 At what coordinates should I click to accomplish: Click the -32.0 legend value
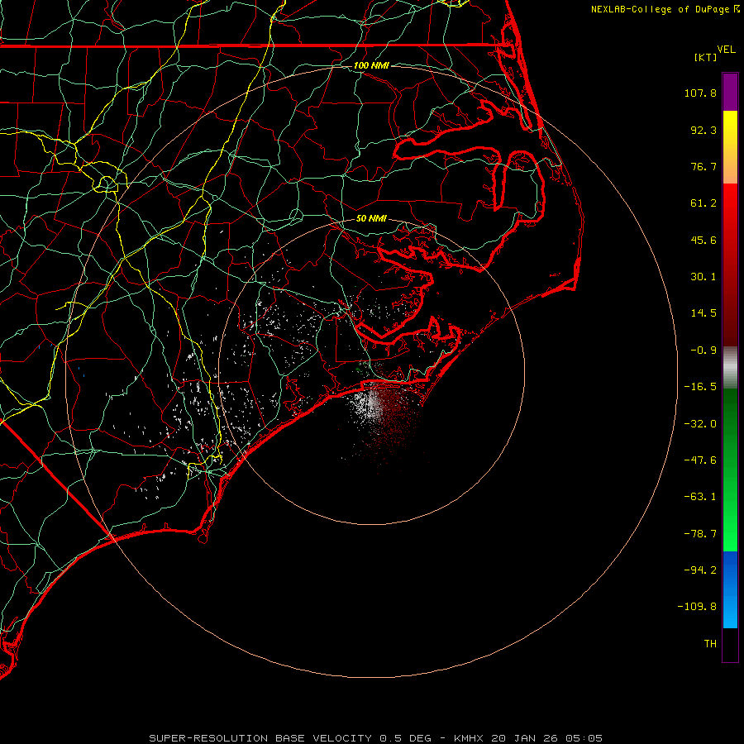(700, 424)
